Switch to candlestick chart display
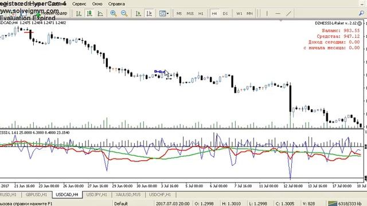The height and width of the screenshot is (206, 367). click(89, 13)
